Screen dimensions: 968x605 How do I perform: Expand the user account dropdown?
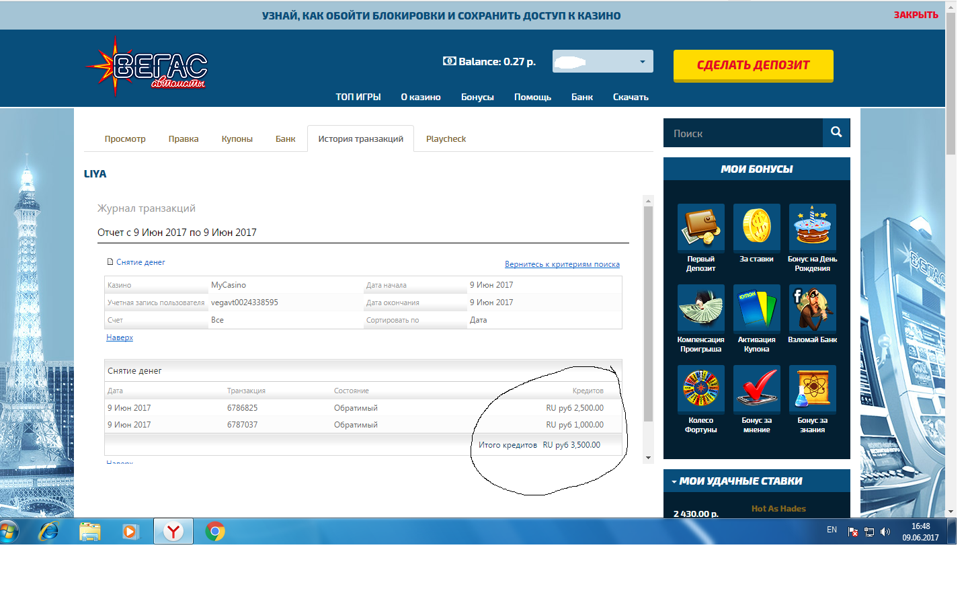click(602, 61)
